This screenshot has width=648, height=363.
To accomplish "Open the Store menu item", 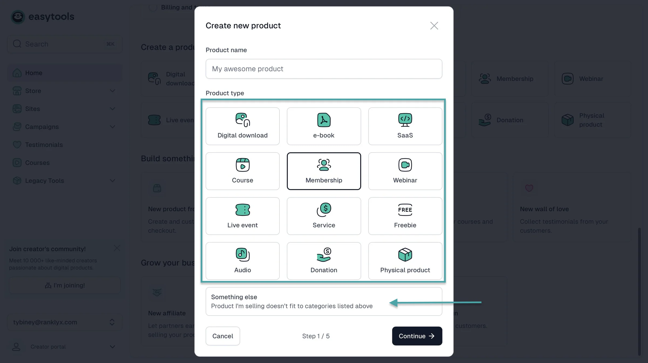I will [x=65, y=91].
